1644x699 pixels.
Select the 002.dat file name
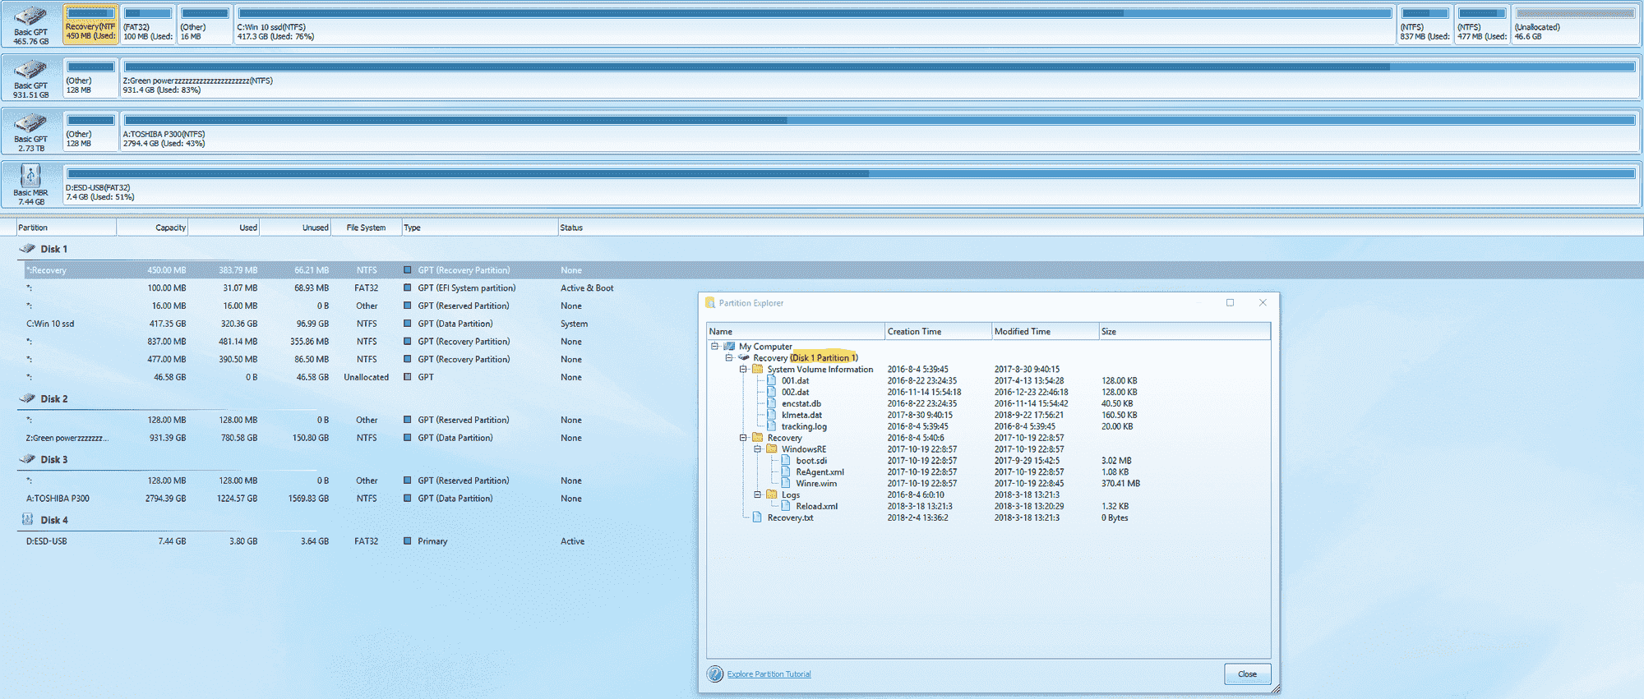(795, 392)
